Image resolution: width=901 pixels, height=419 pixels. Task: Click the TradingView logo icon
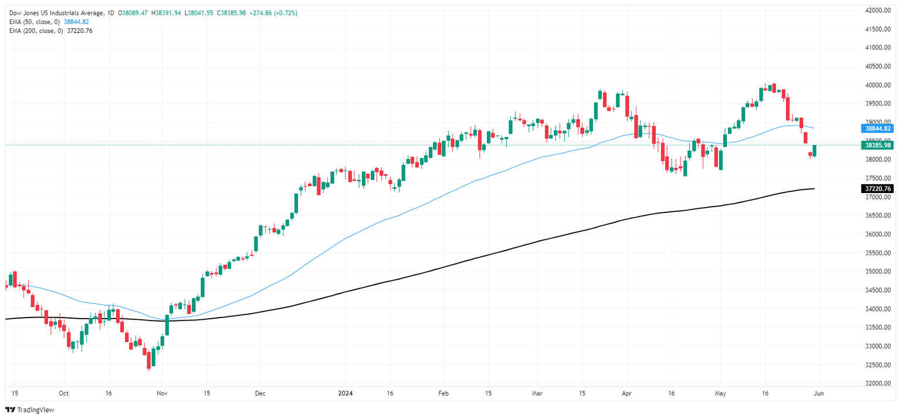pos(11,410)
